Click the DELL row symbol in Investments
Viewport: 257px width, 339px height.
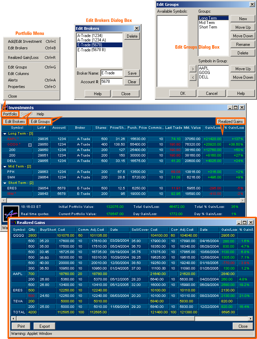tap(12, 161)
